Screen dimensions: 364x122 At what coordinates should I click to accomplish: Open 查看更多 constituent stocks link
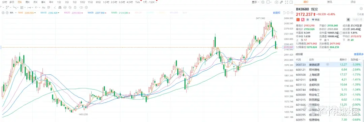[359, 54]
